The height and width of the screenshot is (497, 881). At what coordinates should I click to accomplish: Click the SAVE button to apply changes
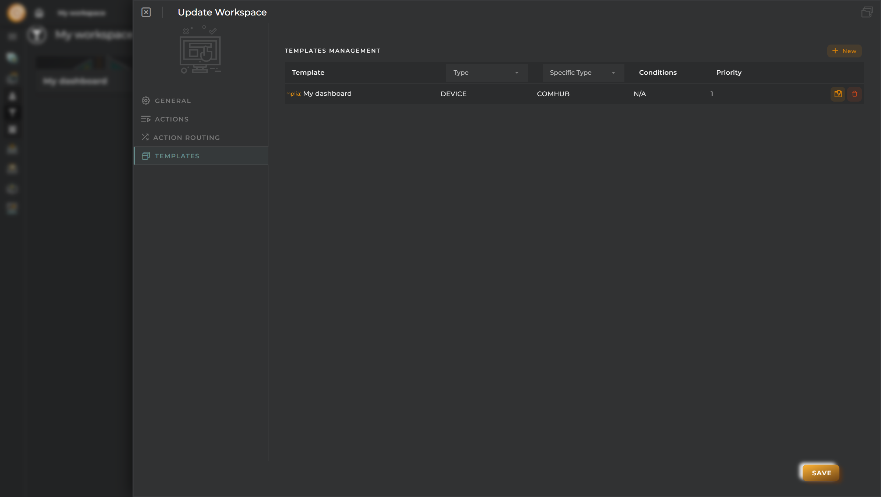point(821,473)
